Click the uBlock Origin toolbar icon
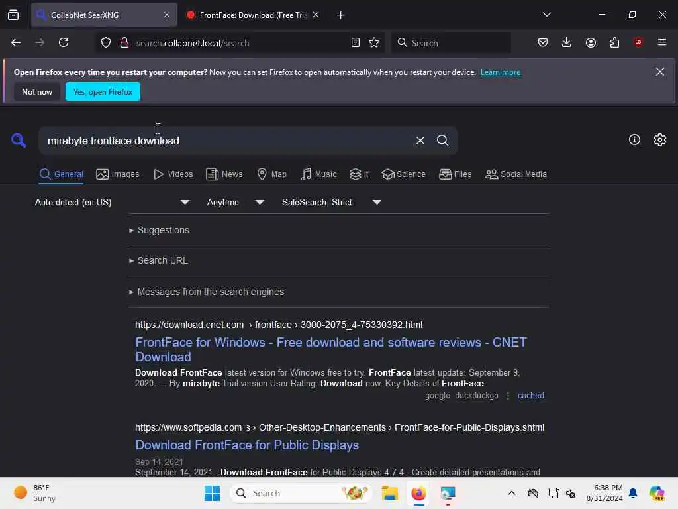 [x=638, y=42]
